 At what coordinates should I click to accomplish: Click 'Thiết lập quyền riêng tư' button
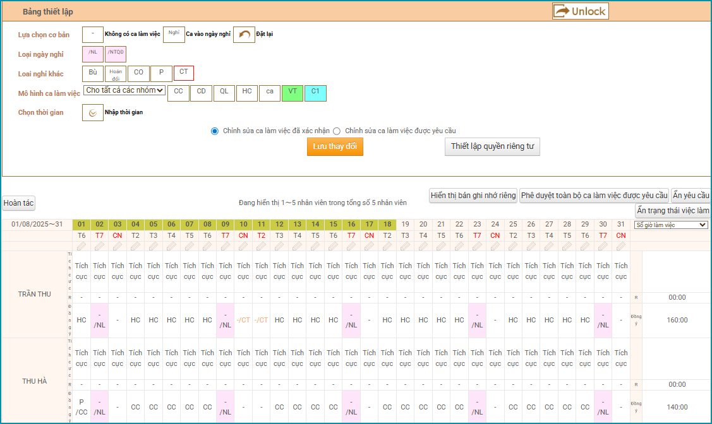coord(492,146)
